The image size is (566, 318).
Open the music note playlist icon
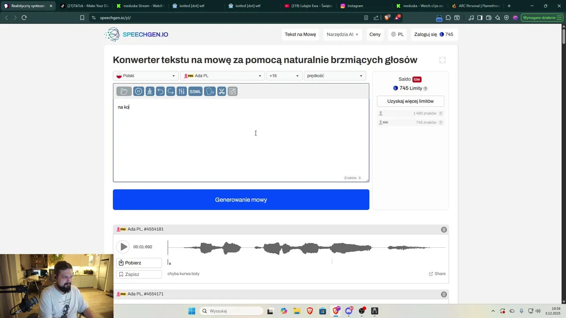[471, 18]
